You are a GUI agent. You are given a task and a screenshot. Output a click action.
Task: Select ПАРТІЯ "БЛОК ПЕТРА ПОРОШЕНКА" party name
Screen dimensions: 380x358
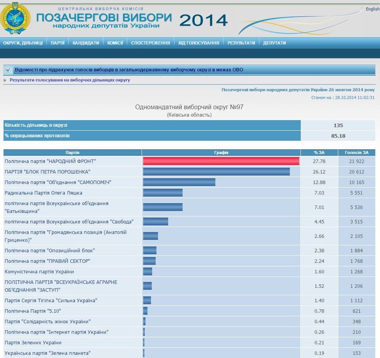[48, 172]
